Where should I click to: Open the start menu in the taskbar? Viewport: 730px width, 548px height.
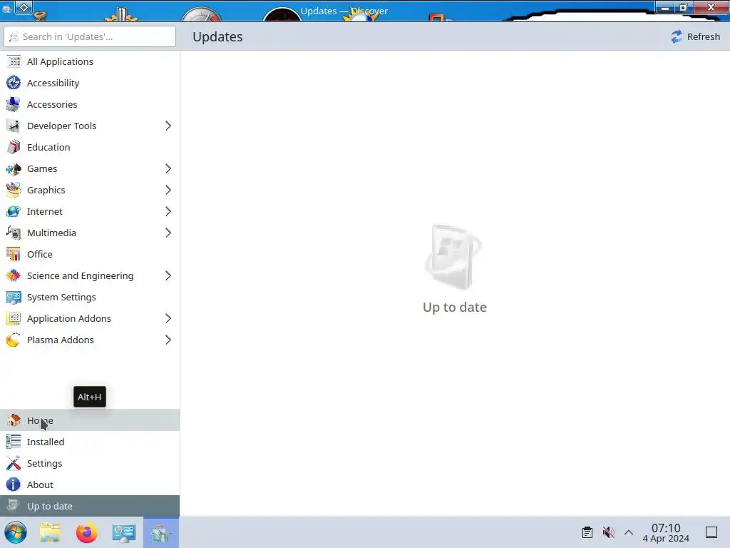pos(16,532)
